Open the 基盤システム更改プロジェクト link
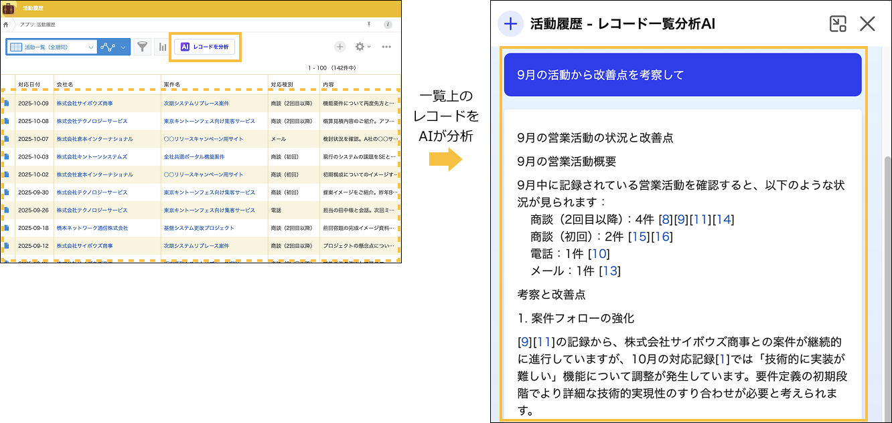Viewport: 892px width, 423px height. point(199,228)
